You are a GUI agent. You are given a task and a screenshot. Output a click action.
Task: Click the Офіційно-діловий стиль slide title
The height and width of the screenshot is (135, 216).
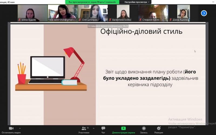click(x=141, y=32)
